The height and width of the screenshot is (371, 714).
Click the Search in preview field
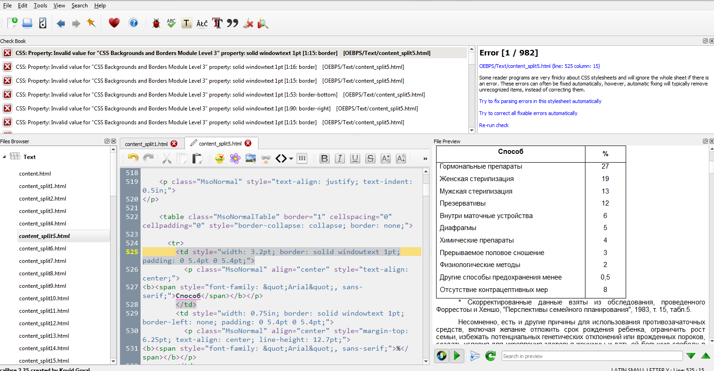591,356
